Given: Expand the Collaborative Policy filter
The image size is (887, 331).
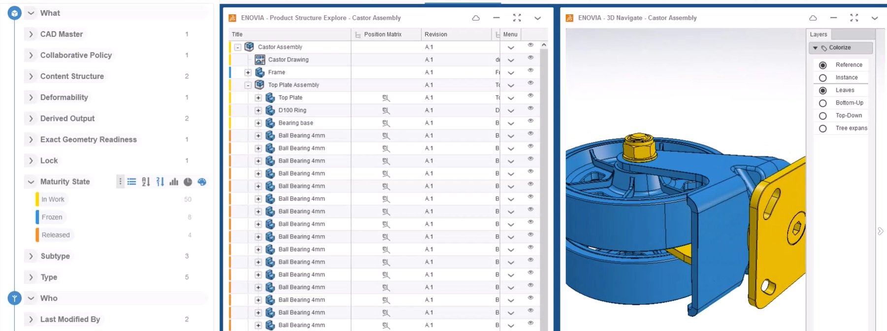Looking at the screenshot, I should tap(31, 55).
